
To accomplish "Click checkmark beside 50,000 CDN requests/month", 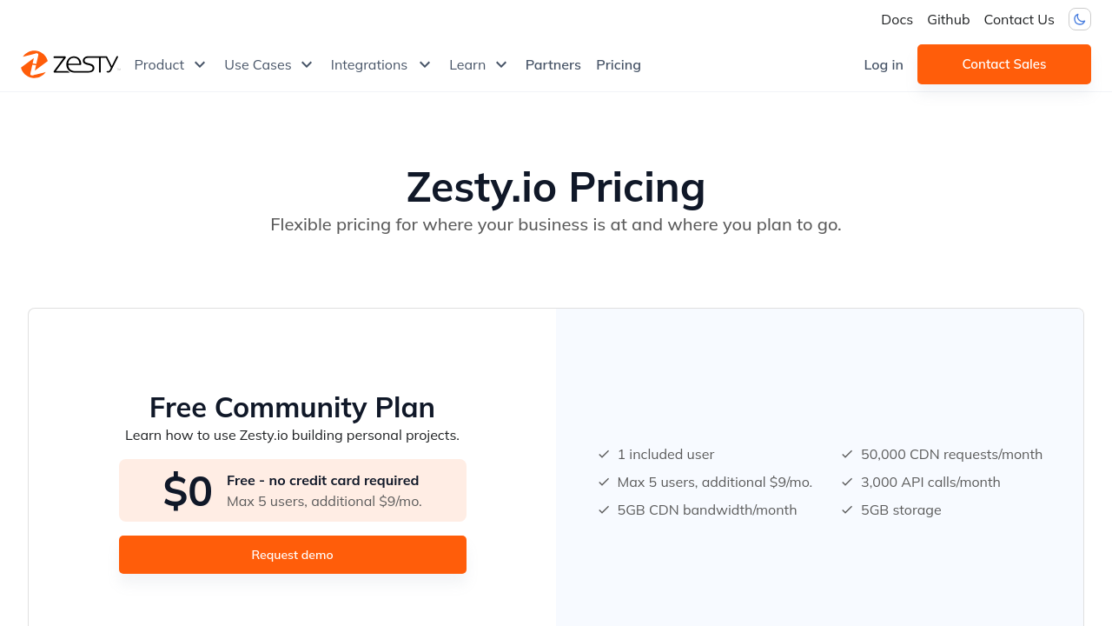I will 847,454.
